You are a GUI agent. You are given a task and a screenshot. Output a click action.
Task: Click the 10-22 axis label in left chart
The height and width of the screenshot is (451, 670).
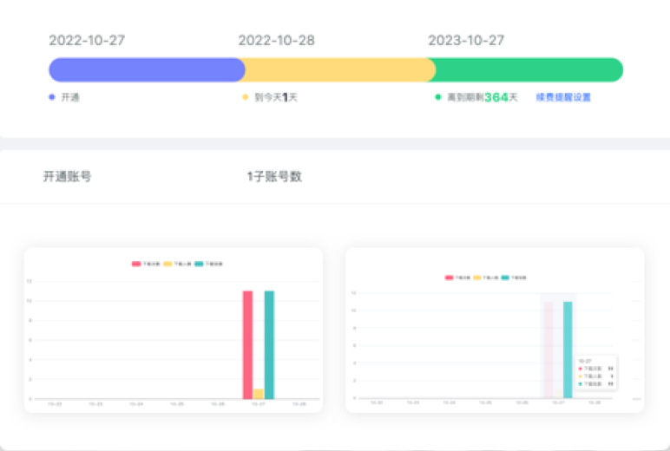pos(55,404)
